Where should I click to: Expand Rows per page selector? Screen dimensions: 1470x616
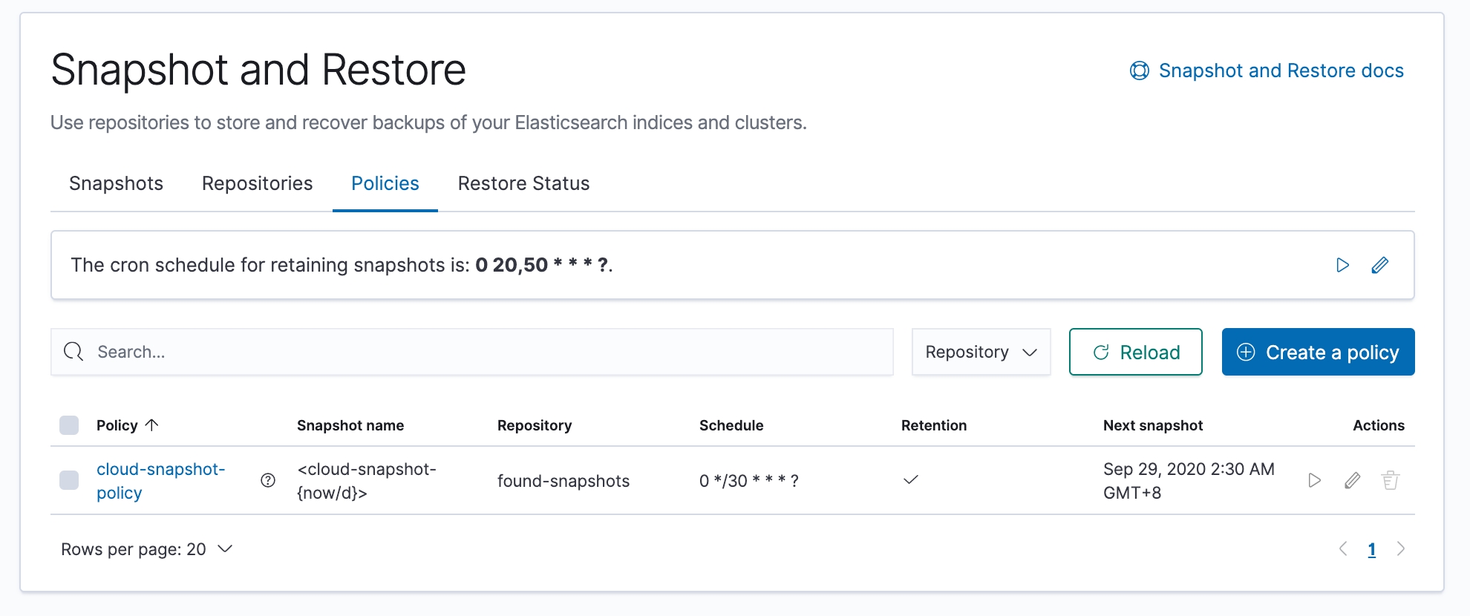(147, 549)
